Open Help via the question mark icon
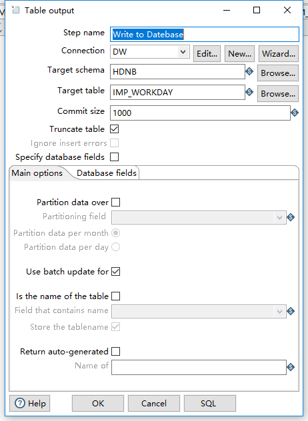308x421 pixels. (20, 403)
